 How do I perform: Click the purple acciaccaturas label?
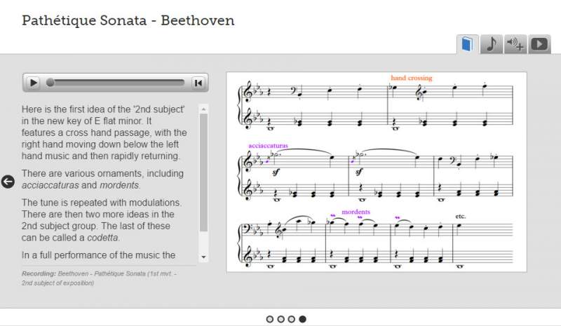(268, 146)
